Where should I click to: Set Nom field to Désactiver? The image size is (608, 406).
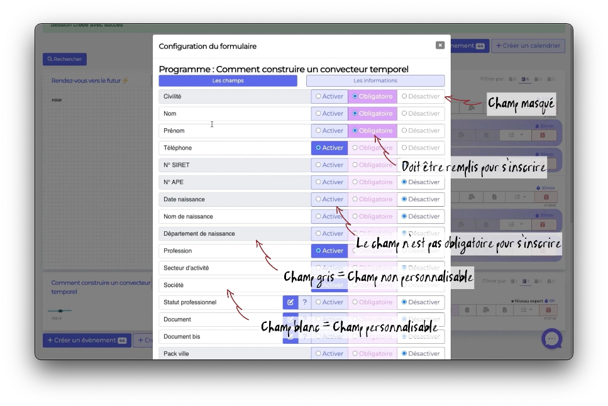[x=421, y=114]
